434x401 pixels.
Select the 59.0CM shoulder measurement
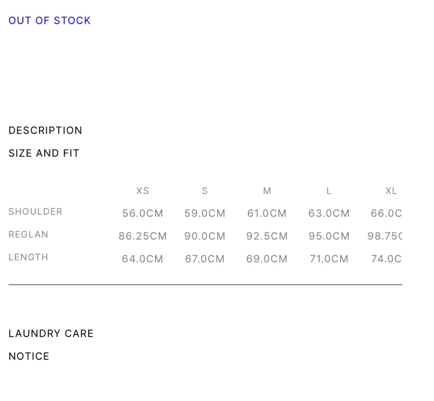(205, 213)
